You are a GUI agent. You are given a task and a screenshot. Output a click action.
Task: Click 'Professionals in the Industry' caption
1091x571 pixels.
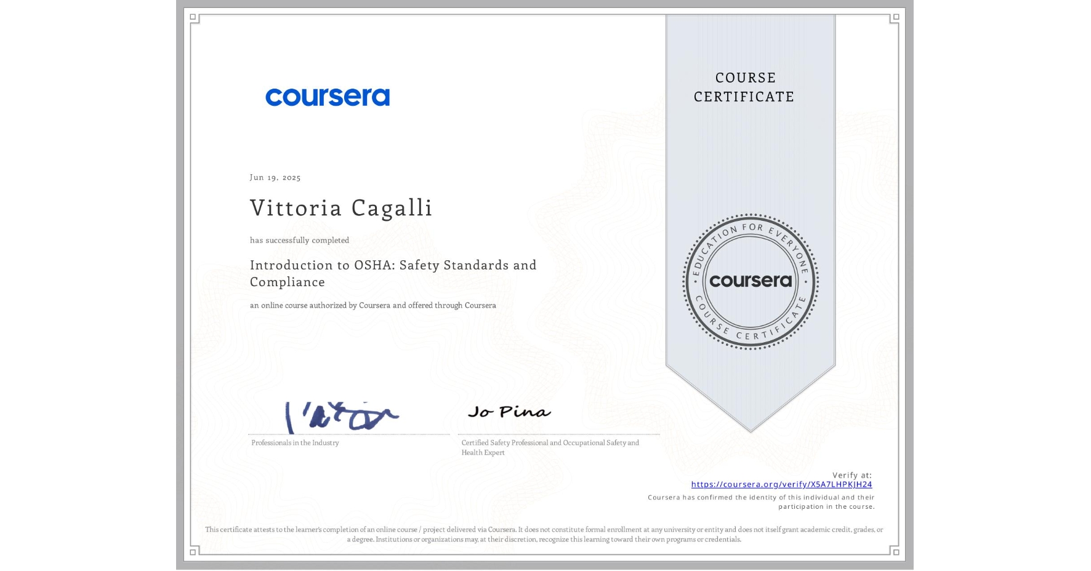[x=295, y=442]
